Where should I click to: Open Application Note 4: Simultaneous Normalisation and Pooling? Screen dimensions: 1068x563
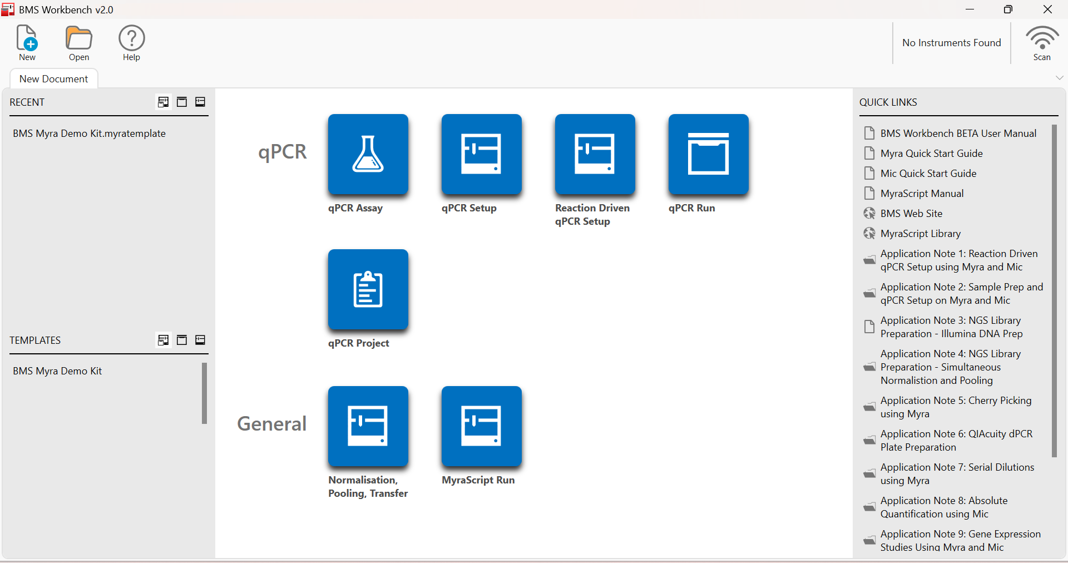click(x=951, y=367)
